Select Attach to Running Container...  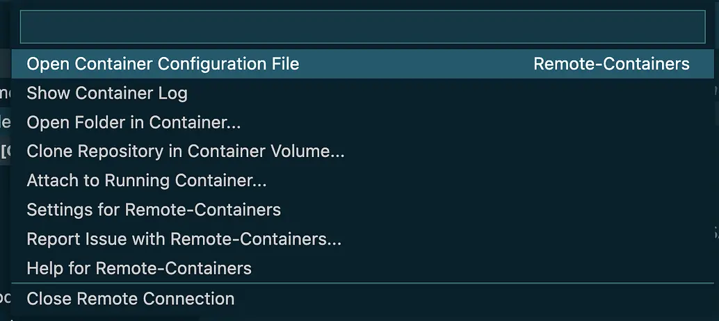tap(362, 181)
